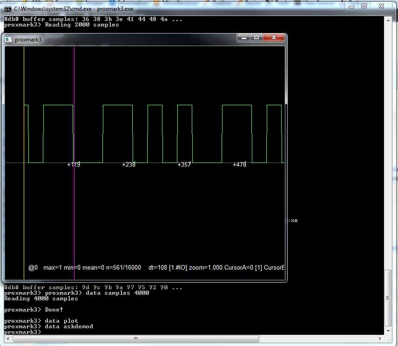The width and height of the screenshot is (398, 346).
Task: Click the cmd vertical scrollbar thumb
Action: coord(388,299)
